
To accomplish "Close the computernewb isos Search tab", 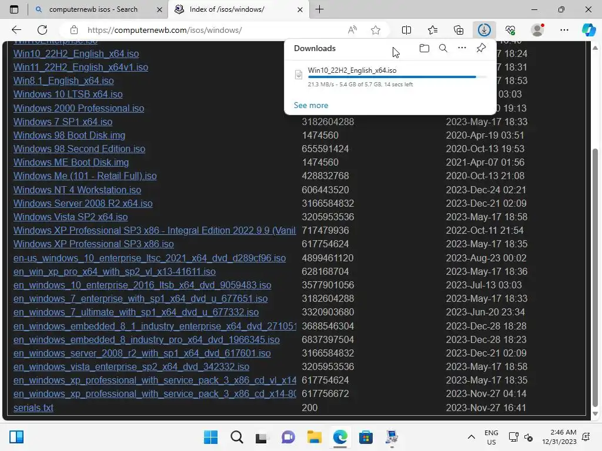I will pyautogui.click(x=160, y=9).
